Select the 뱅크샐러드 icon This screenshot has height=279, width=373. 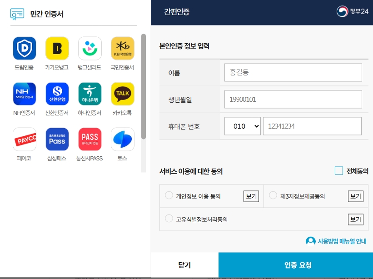[90, 48]
